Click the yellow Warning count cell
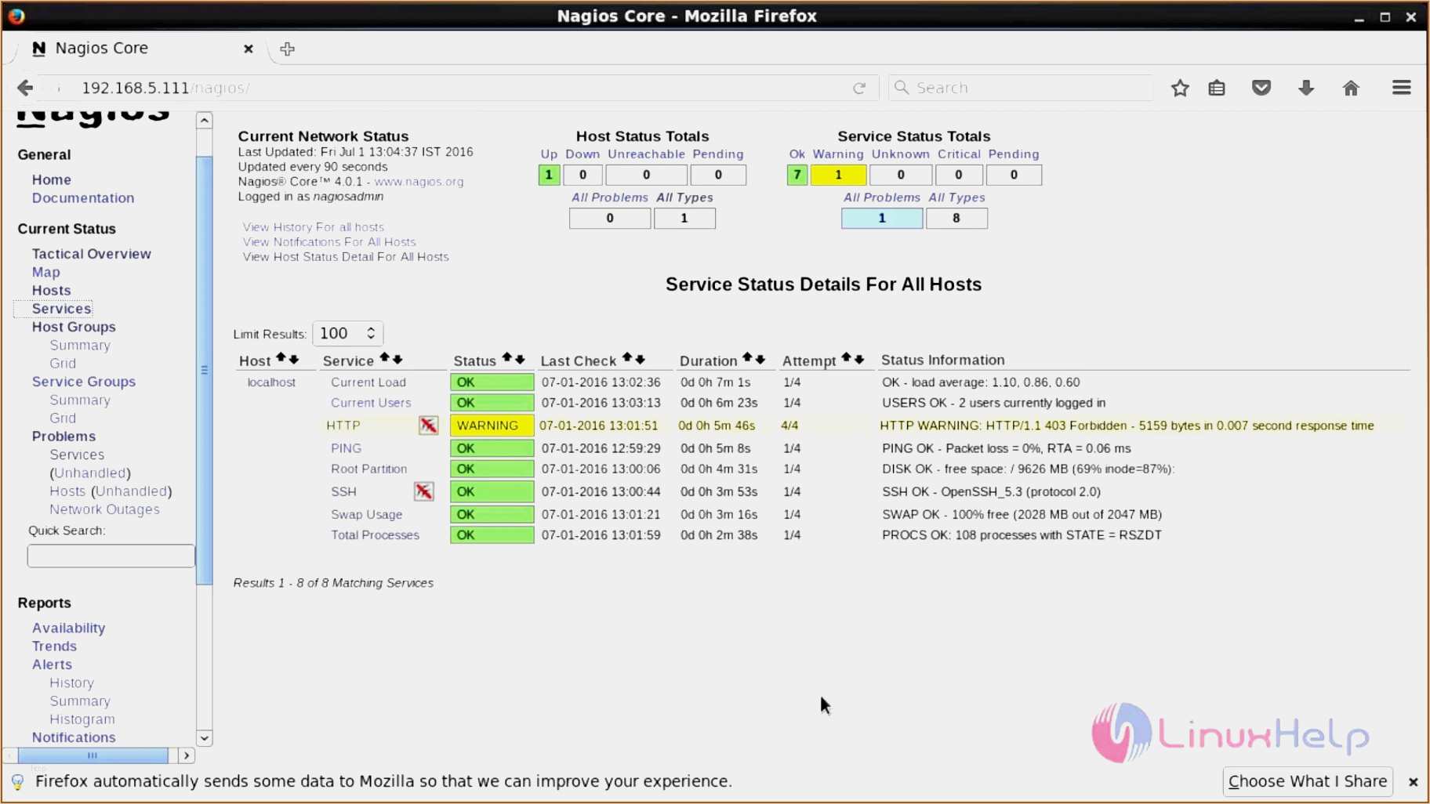This screenshot has height=804, width=1430. click(x=838, y=175)
